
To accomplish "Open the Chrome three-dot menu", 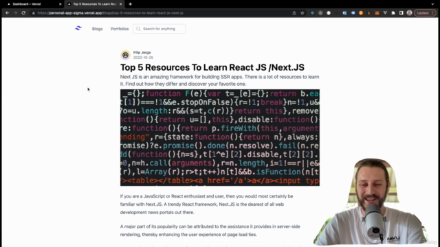I will click(433, 13).
